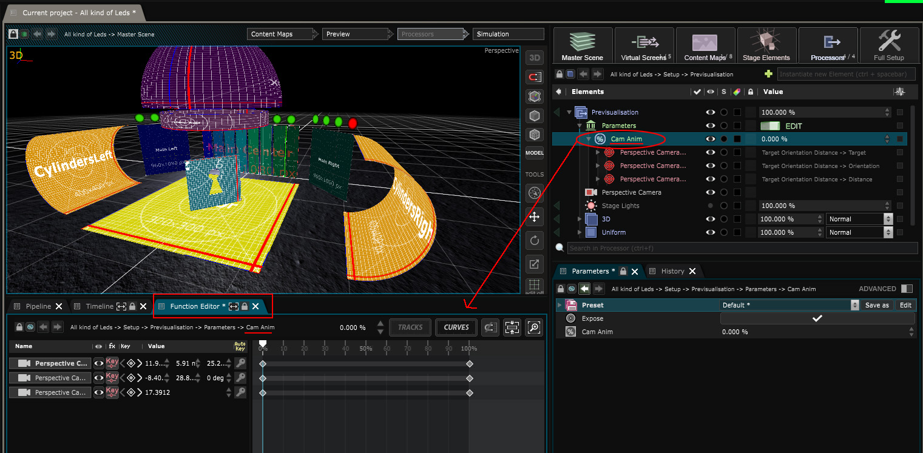The height and width of the screenshot is (453, 923).
Task: Toggle the magnet snap tool
Action: point(535,77)
